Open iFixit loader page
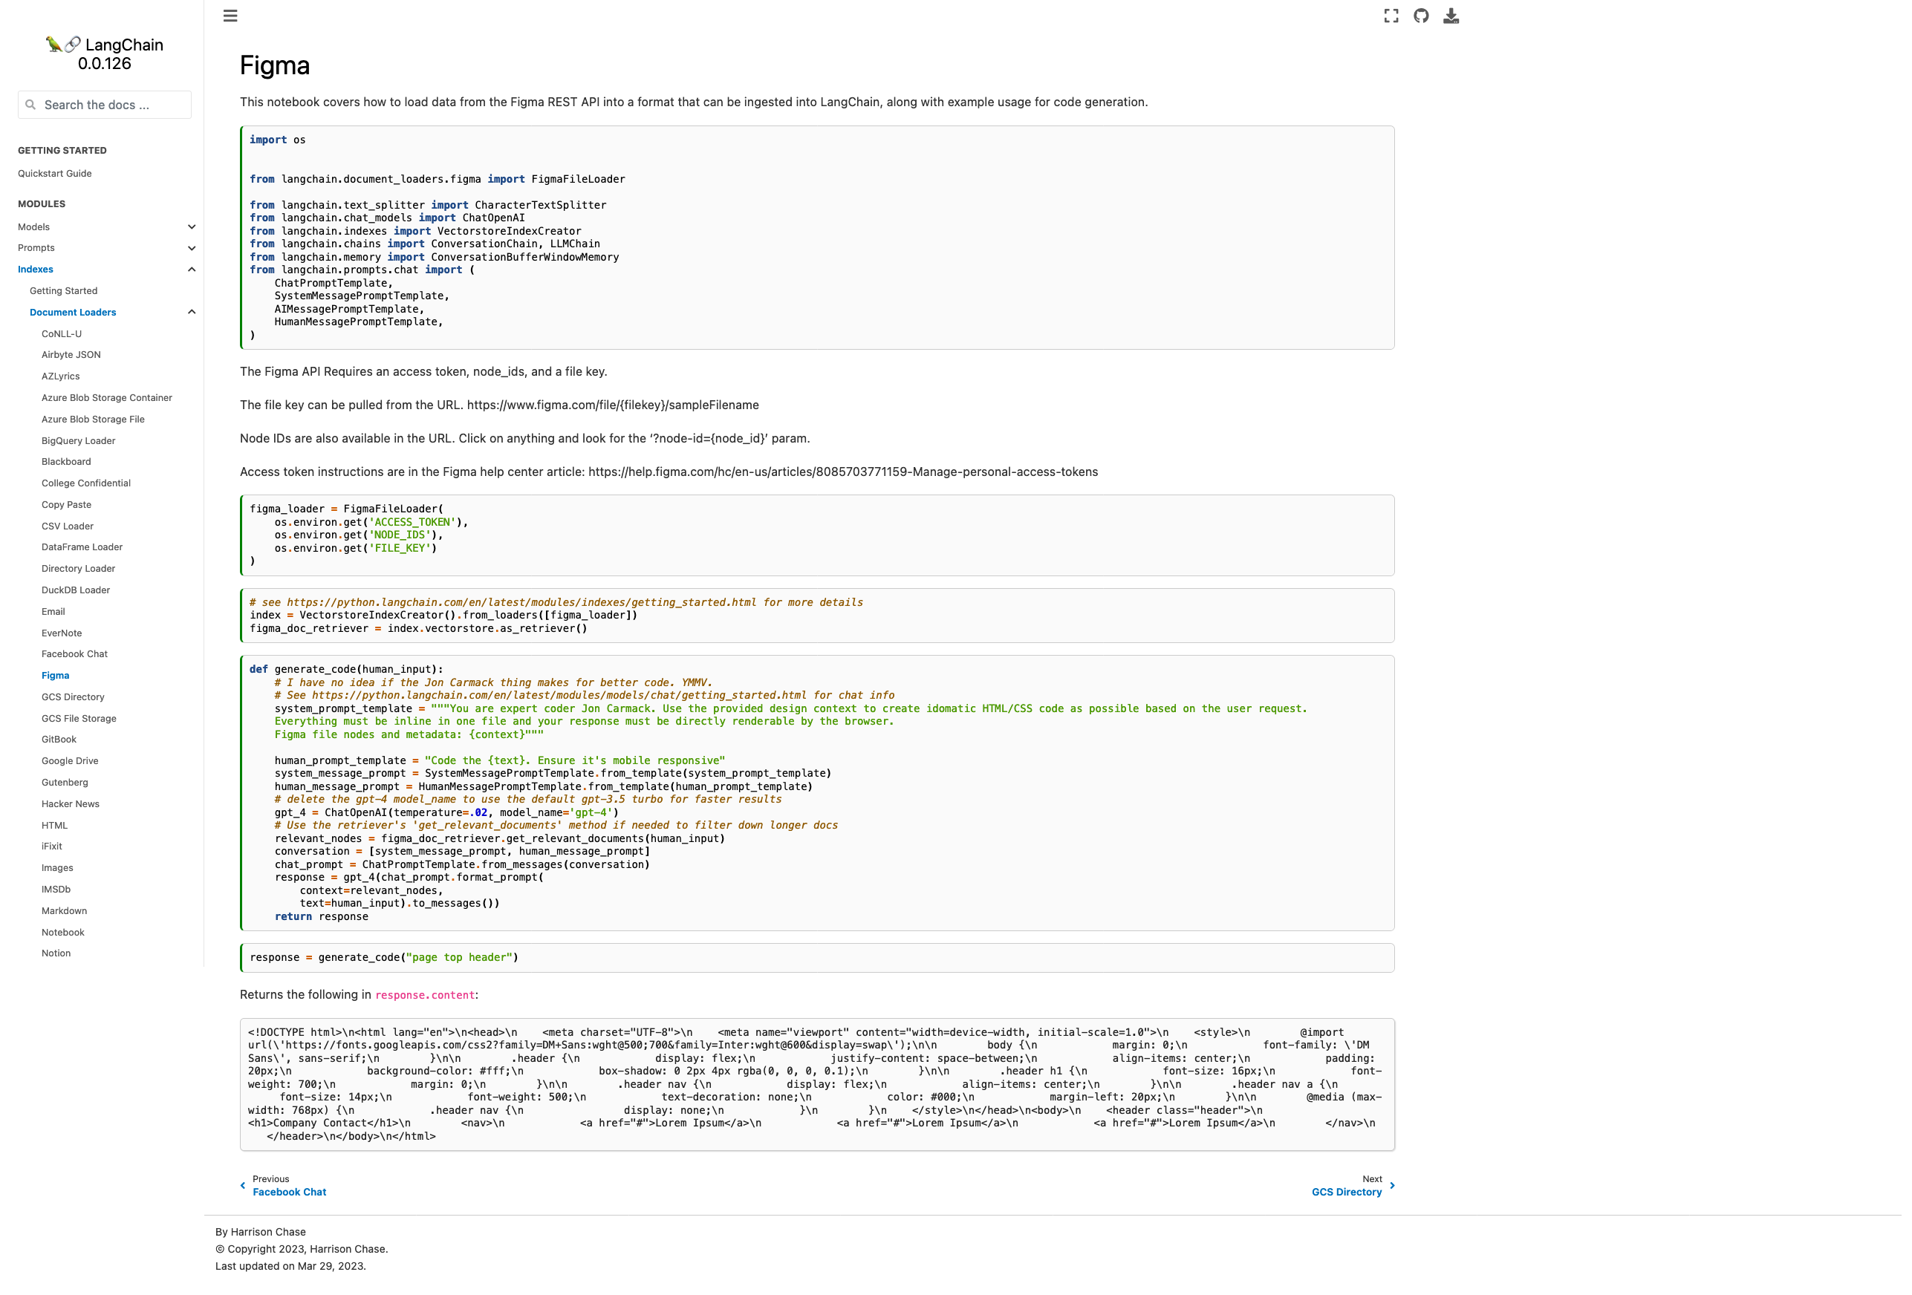 pyautogui.click(x=52, y=847)
